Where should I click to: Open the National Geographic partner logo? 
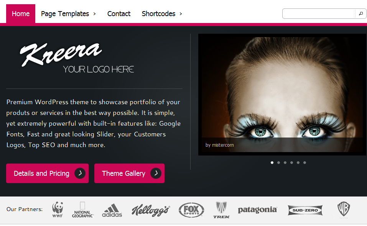click(x=82, y=210)
